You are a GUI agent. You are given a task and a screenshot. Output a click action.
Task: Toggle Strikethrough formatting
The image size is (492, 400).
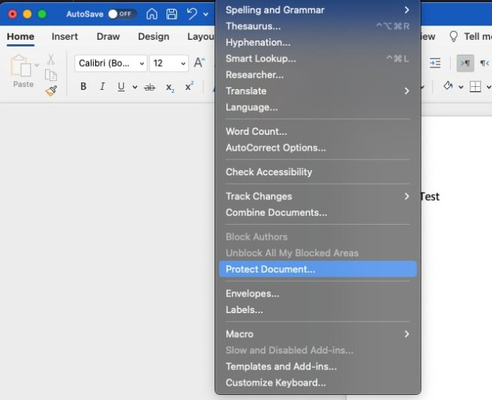(150, 87)
